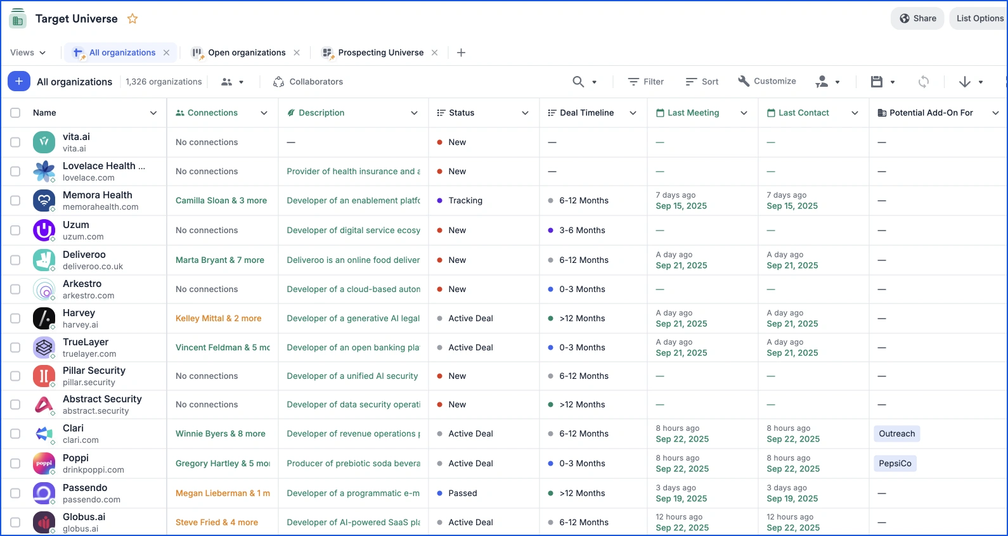Open the Camilla Sloan & 3 more connections
Viewport: 1008px width, 536px height.
click(221, 200)
